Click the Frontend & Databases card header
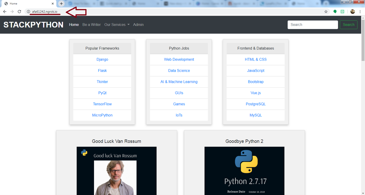 tap(256, 48)
